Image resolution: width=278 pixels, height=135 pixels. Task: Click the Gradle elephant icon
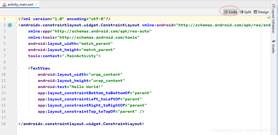pos(274,41)
